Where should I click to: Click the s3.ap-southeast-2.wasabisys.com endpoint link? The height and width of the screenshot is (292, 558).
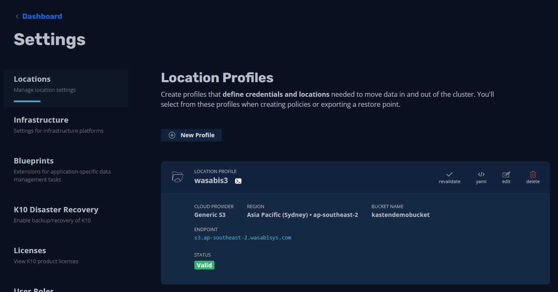coord(242,238)
